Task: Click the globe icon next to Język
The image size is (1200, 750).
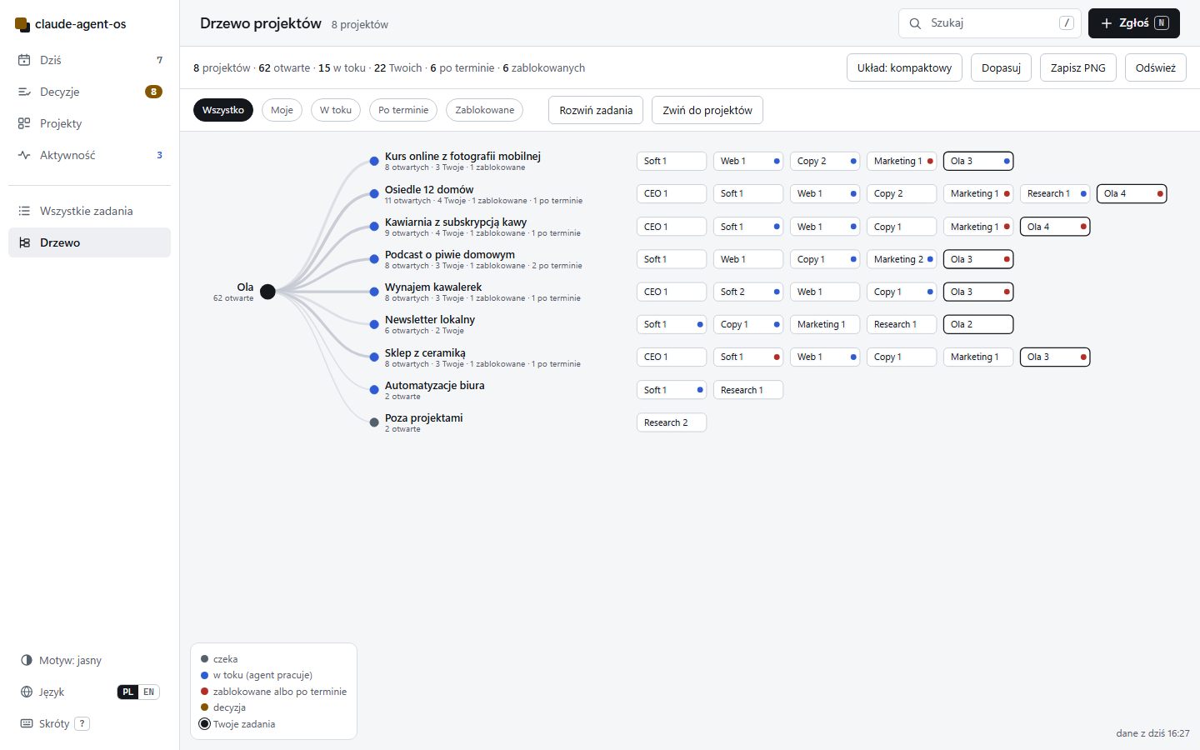Action: tap(27, 692)
